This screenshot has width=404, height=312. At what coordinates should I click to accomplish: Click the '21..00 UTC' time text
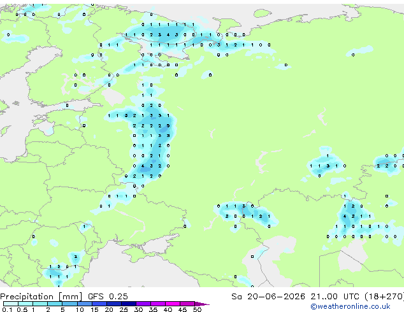pyautogui.click(x=335, y=297)
